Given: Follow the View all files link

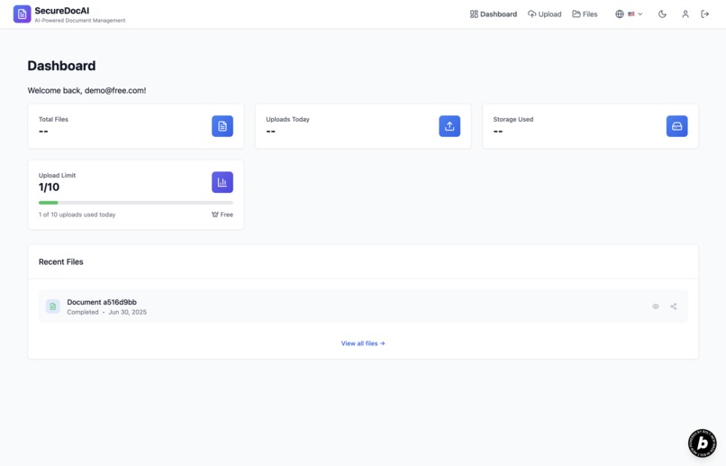Looking at the screenshot, I should (x=363, y=343).
